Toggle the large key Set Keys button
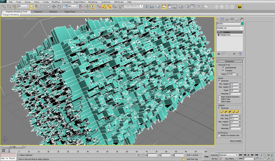The width and height of the screenshot is (275, 161). (207, 157)
